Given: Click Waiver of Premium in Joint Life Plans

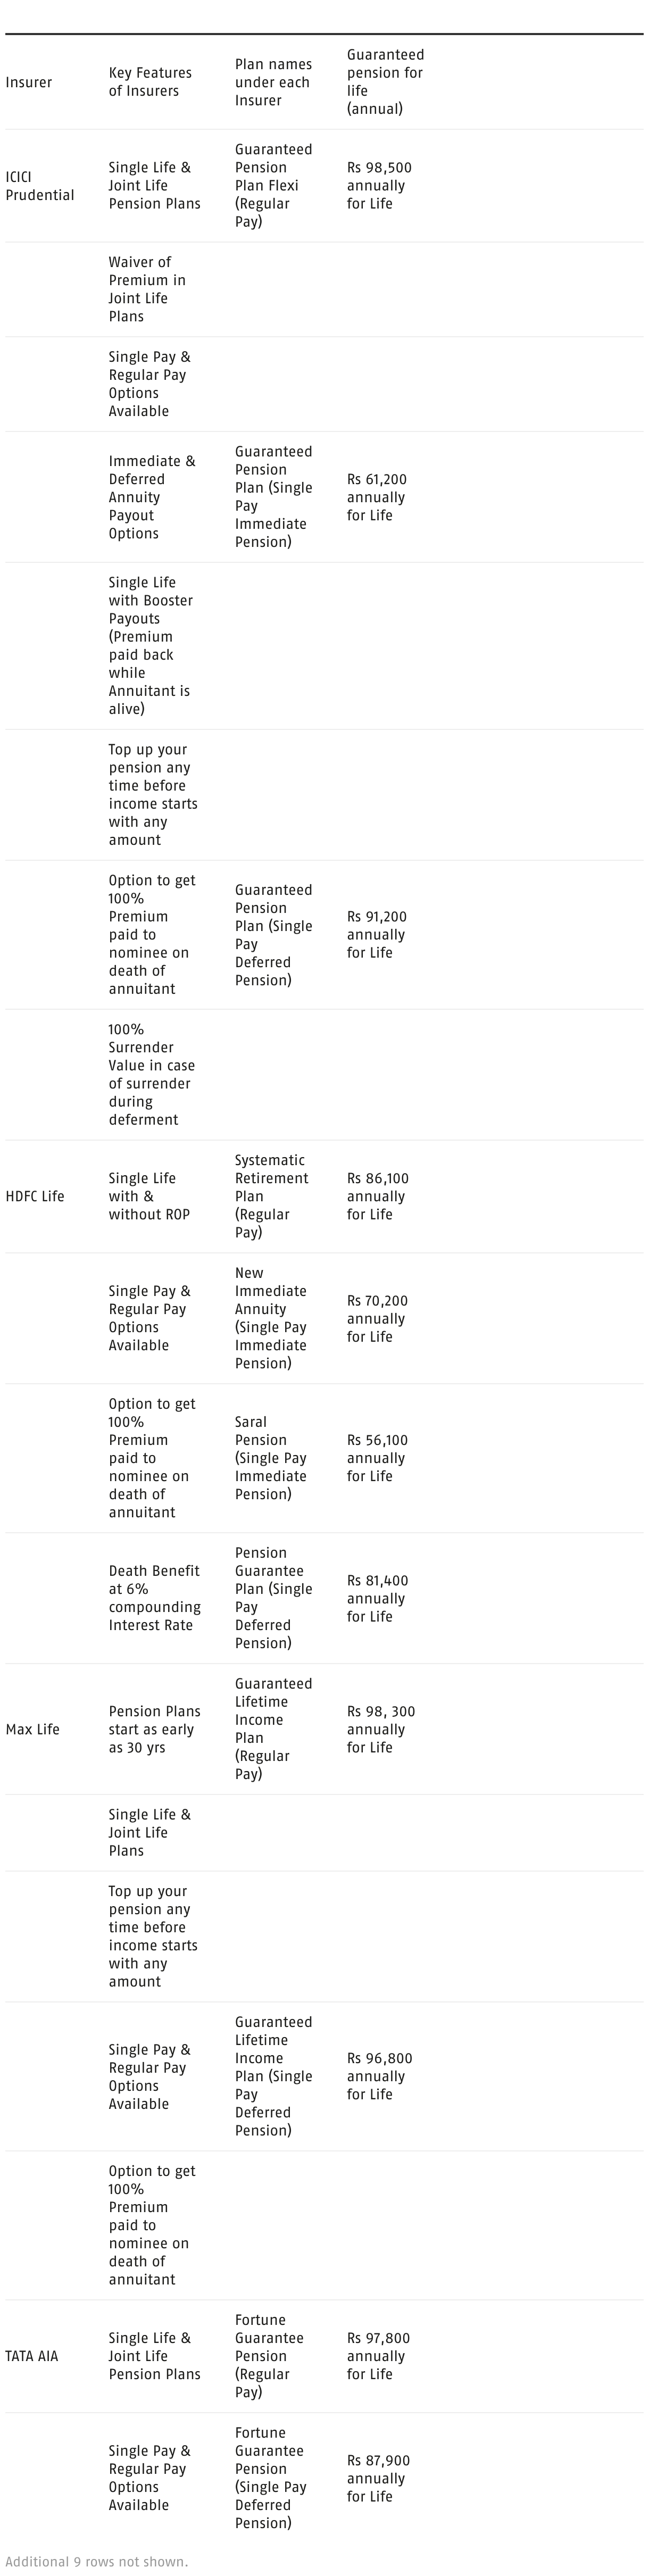Looking at the screenshot, I should click(147, 289).
